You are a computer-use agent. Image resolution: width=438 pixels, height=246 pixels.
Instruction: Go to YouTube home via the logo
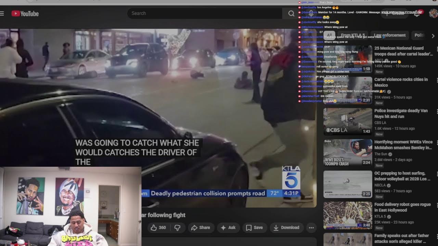[25, 13]
